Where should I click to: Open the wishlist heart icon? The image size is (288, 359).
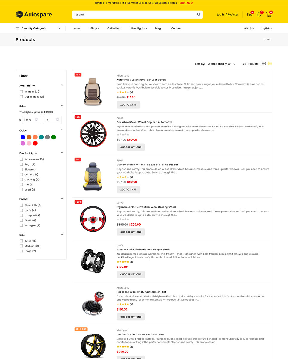(x=259, y=14)
